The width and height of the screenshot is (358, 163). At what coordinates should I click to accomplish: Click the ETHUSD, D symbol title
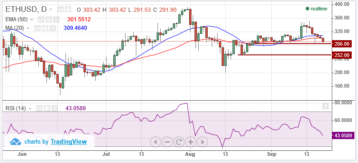(x=26, y=9)
